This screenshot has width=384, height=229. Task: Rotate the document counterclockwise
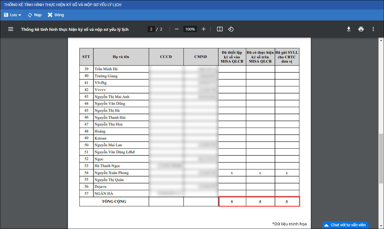[231, 29]
